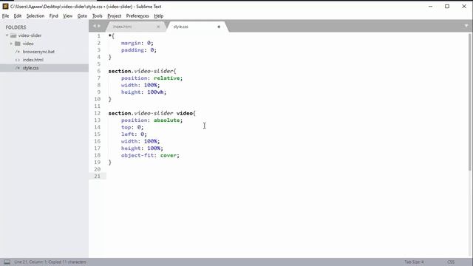Open the Goto menu
The image size is (473, 266).
click(x=82, y=16)
